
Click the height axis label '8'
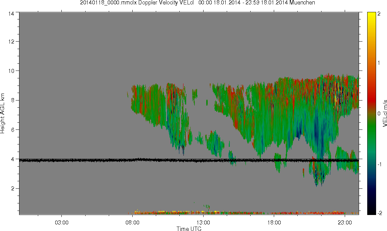13,100
